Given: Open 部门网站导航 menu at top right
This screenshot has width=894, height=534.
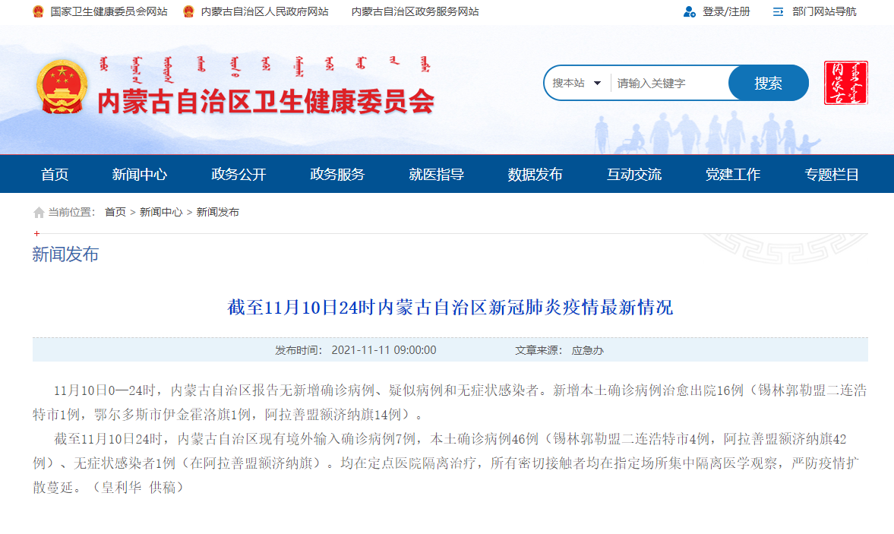Looking at the screenshot, I should (x=823, y=11).
